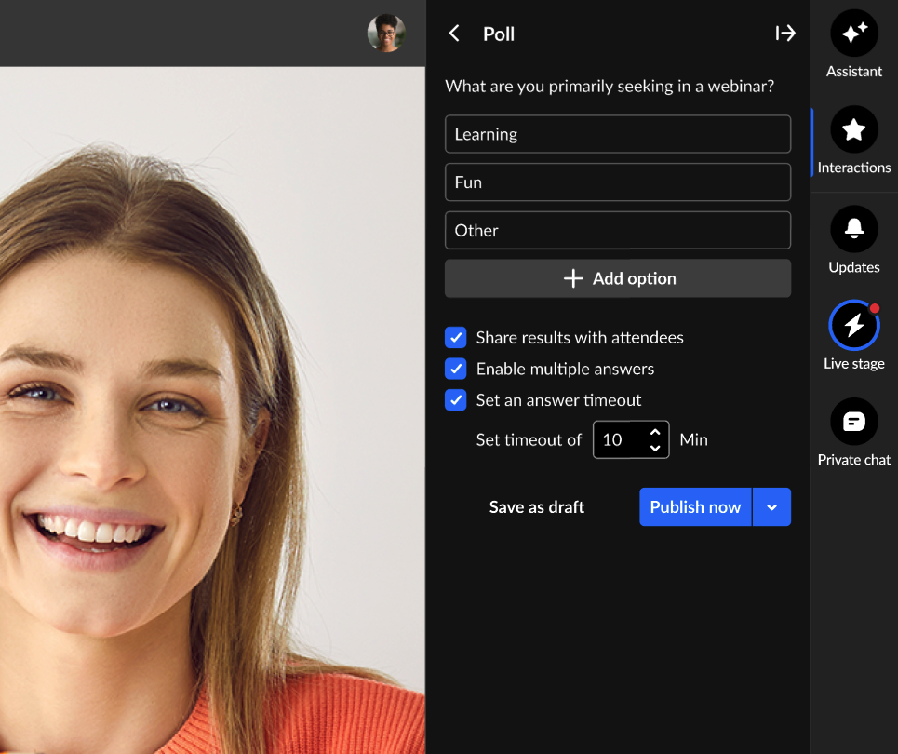Edit the Learning option field

(618, 134)
